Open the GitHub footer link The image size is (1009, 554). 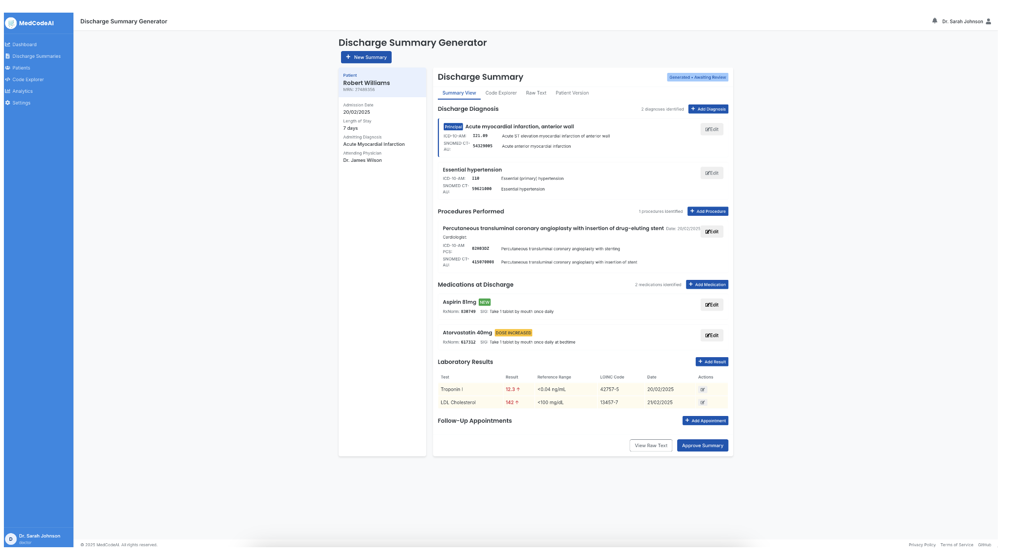(x=984, y=545)
